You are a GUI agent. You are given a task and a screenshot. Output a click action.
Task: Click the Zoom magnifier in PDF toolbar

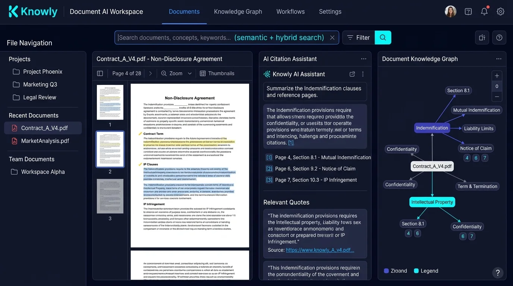[164, 73]
